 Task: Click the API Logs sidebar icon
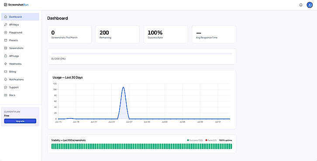pos(6,56)
